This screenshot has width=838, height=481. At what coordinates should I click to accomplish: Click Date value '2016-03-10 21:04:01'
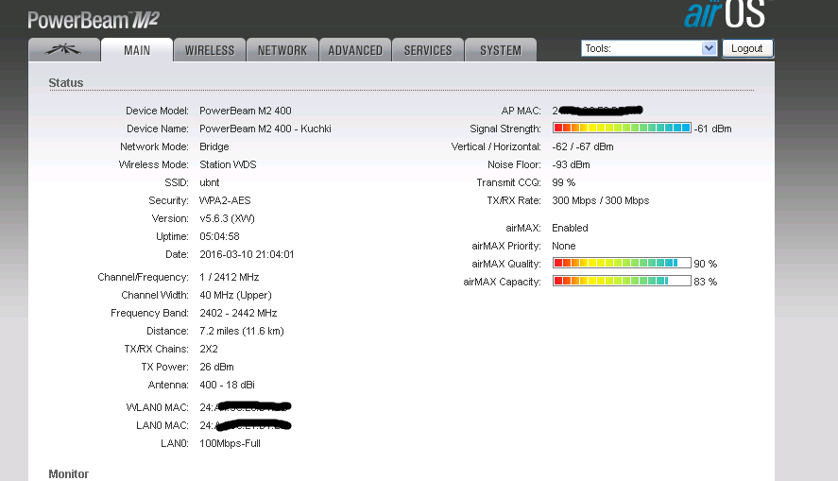[247, 254]
